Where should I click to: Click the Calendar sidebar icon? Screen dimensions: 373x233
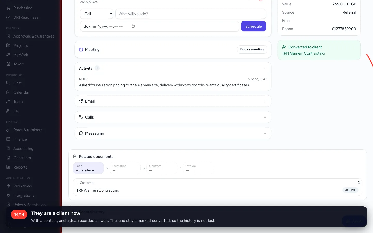pos(8,92)
